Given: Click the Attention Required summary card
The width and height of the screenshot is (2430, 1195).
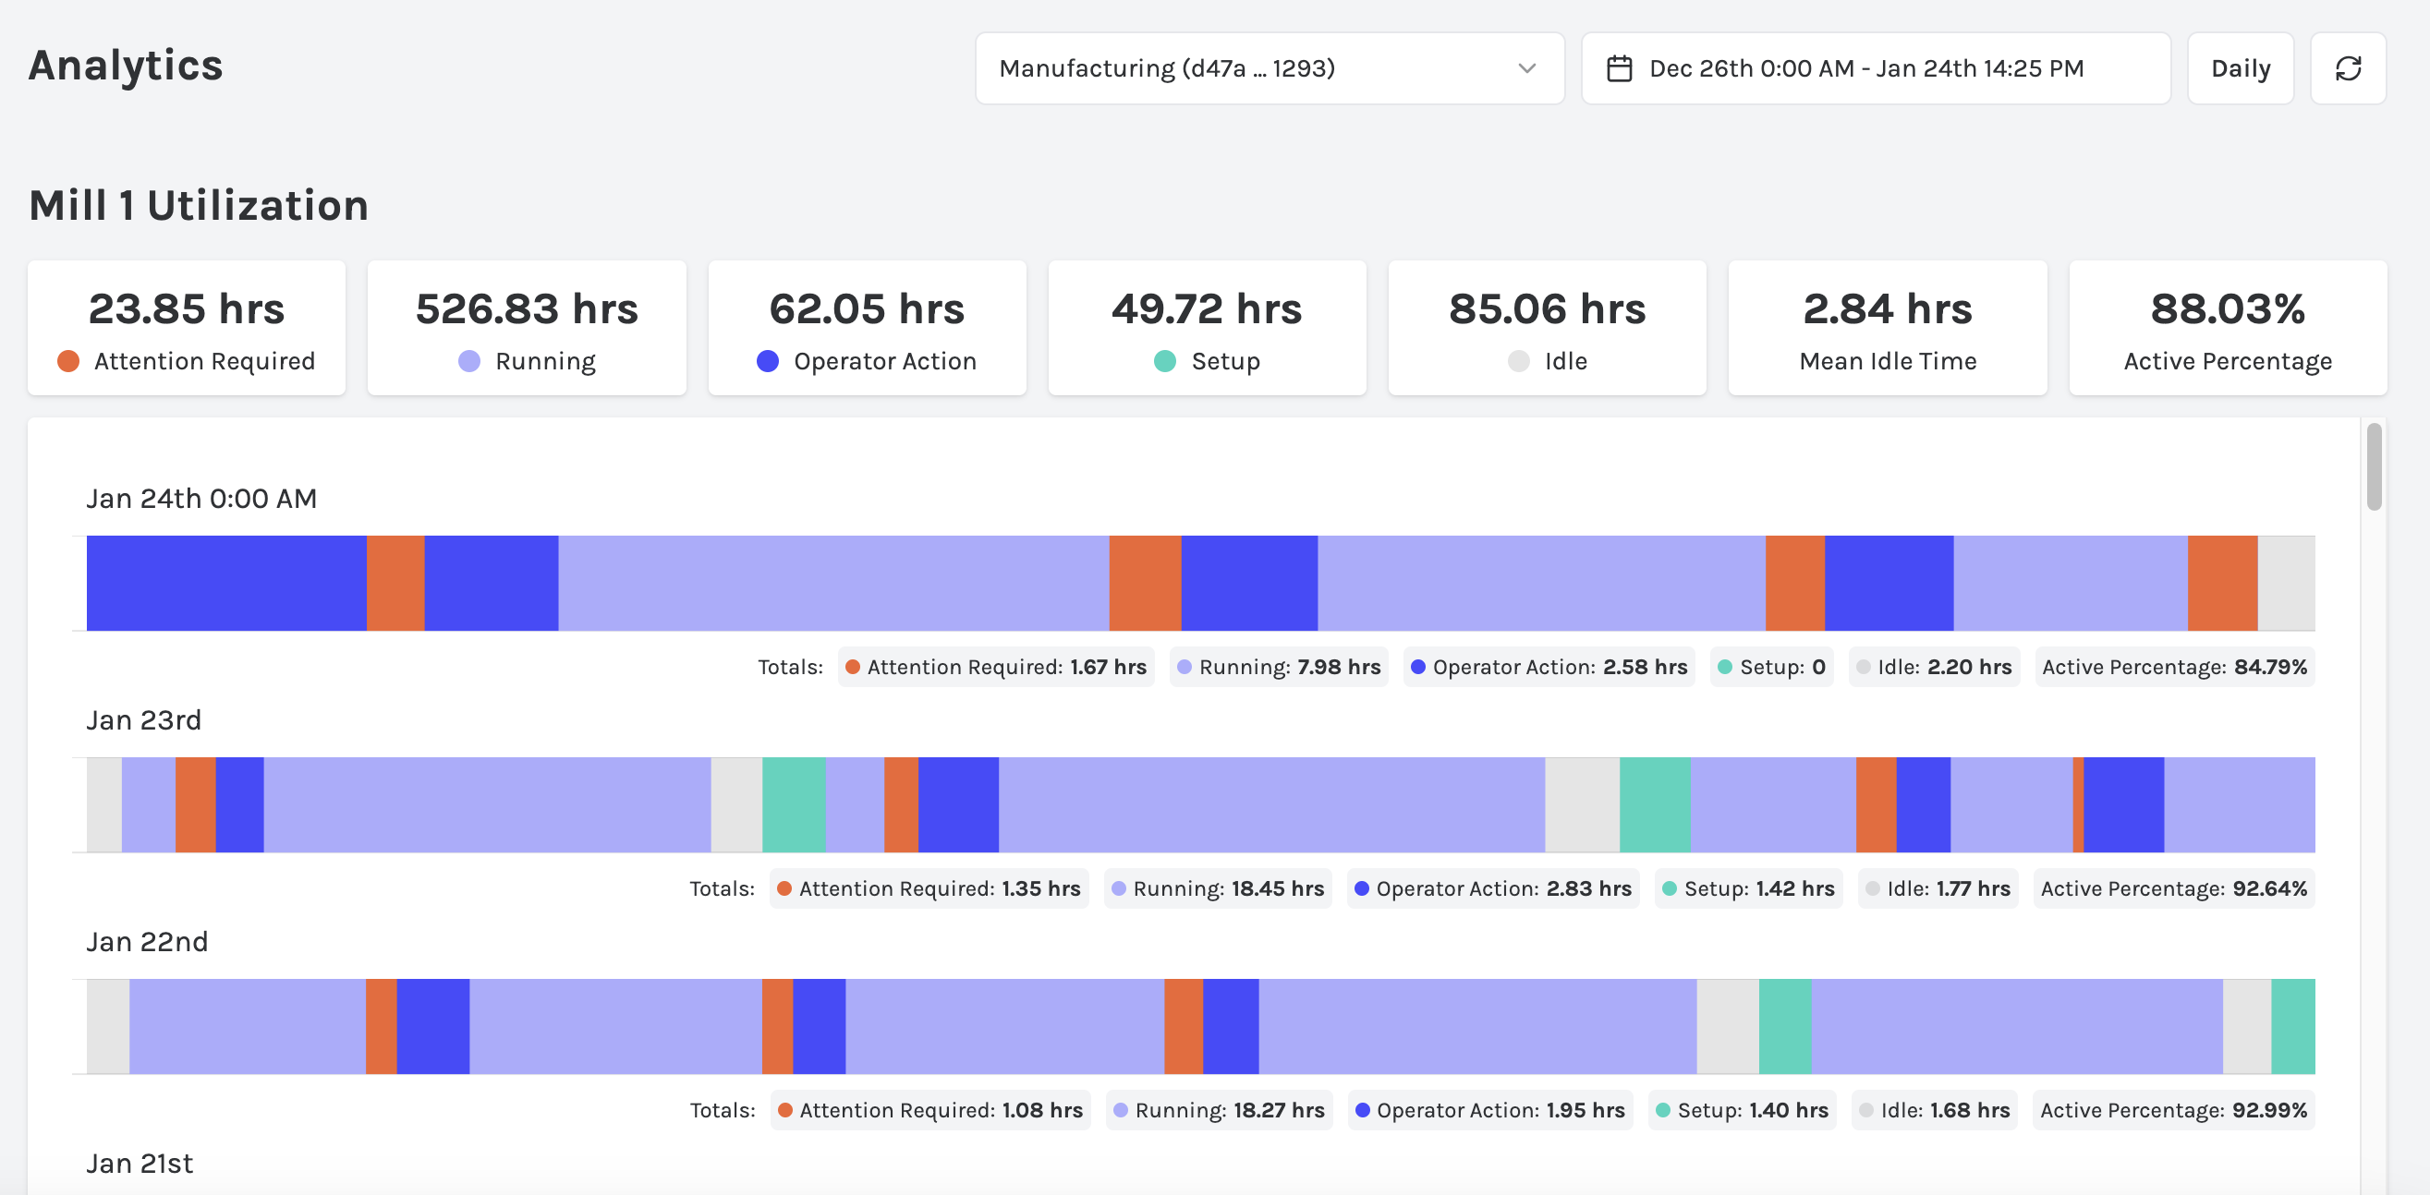Looking at the screenshot, I should point(187,328).
